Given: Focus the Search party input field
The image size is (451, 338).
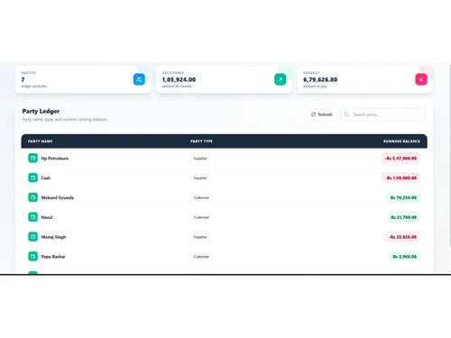Looking at the screenshot, I should click(x=383, y=114).
